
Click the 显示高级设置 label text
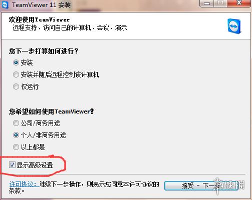tap(35, 165)
